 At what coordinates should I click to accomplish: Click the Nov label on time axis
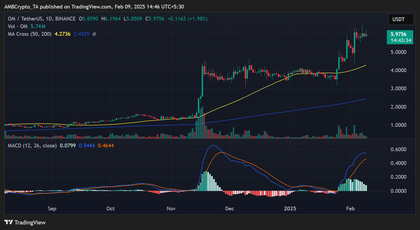pyautogui.click(x=171, y=209)
